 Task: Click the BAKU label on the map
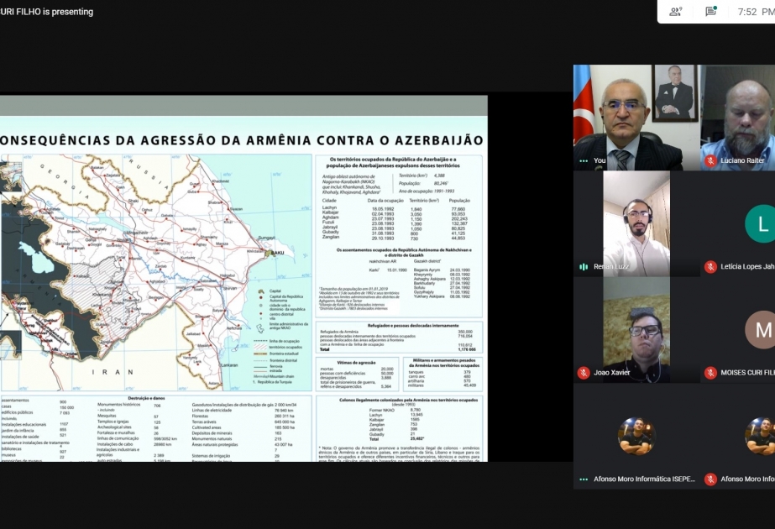(x=277, y=253)
